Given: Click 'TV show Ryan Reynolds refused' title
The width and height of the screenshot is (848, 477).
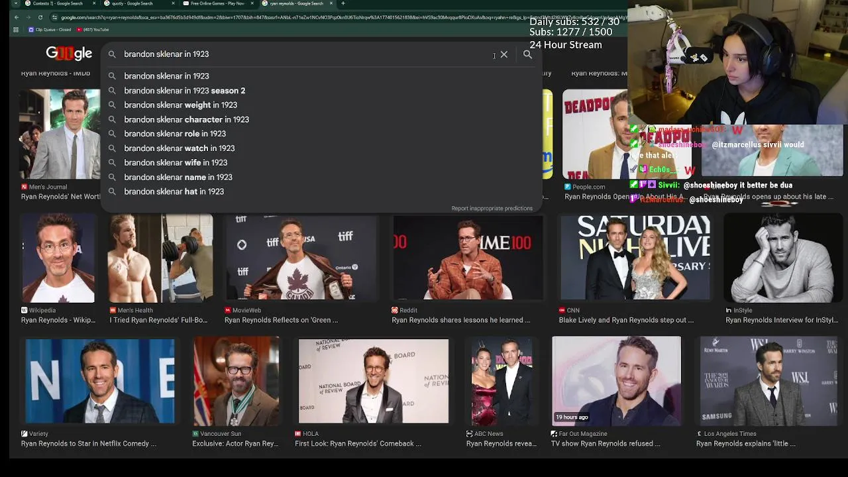Looking at the screenshot, I should [606, 443].
